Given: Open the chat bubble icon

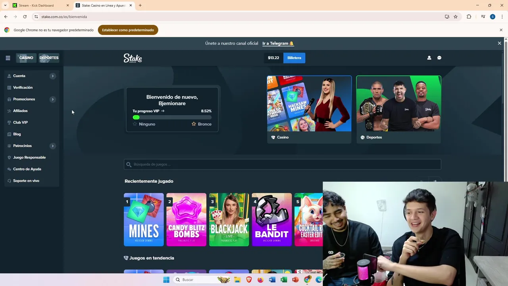Looking at the screenshot, I should (x=439, y=58).
